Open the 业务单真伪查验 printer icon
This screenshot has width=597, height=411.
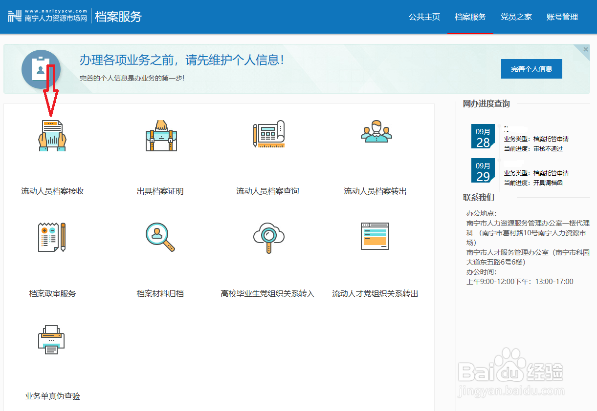point(51,339)
